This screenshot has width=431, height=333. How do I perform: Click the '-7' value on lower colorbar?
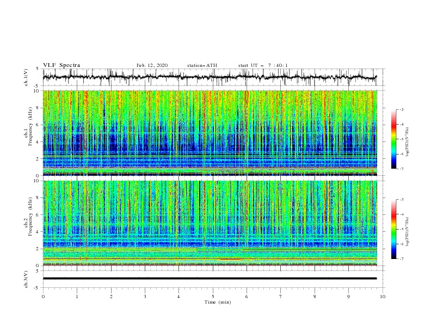(x=401, y=259)
